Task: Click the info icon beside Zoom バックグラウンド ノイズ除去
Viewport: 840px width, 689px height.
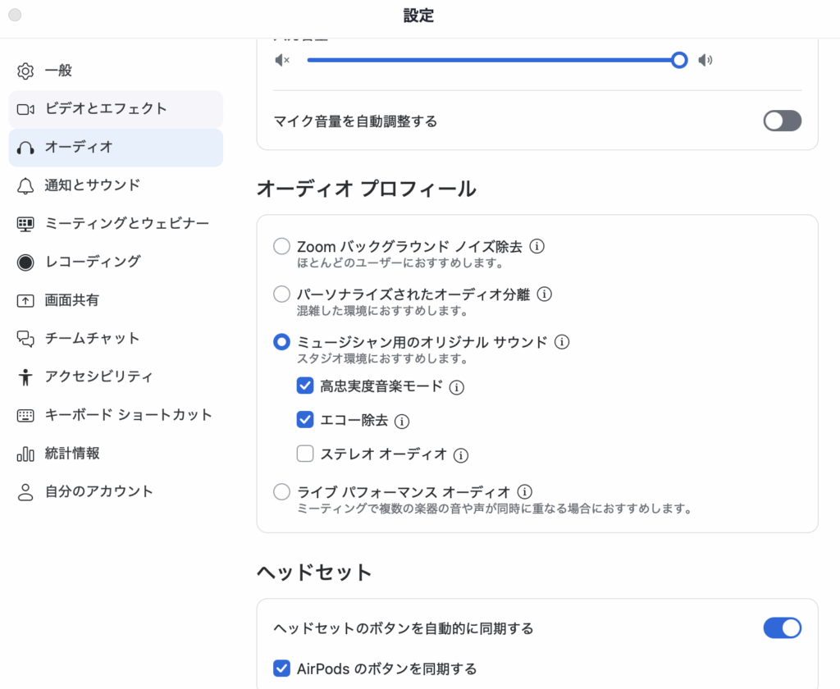Action: [x=537, y=246]
